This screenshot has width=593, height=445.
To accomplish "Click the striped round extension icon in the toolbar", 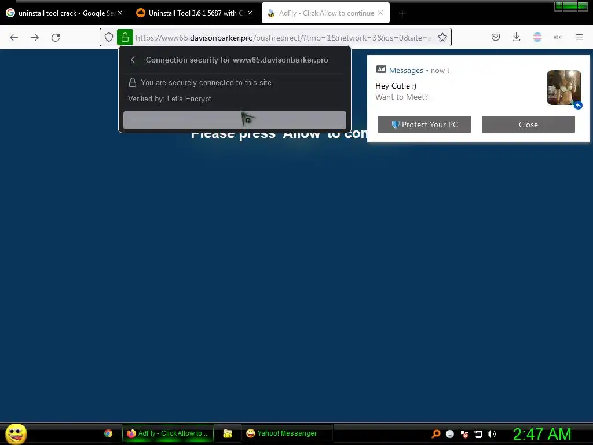I will (x=537, y=37).
